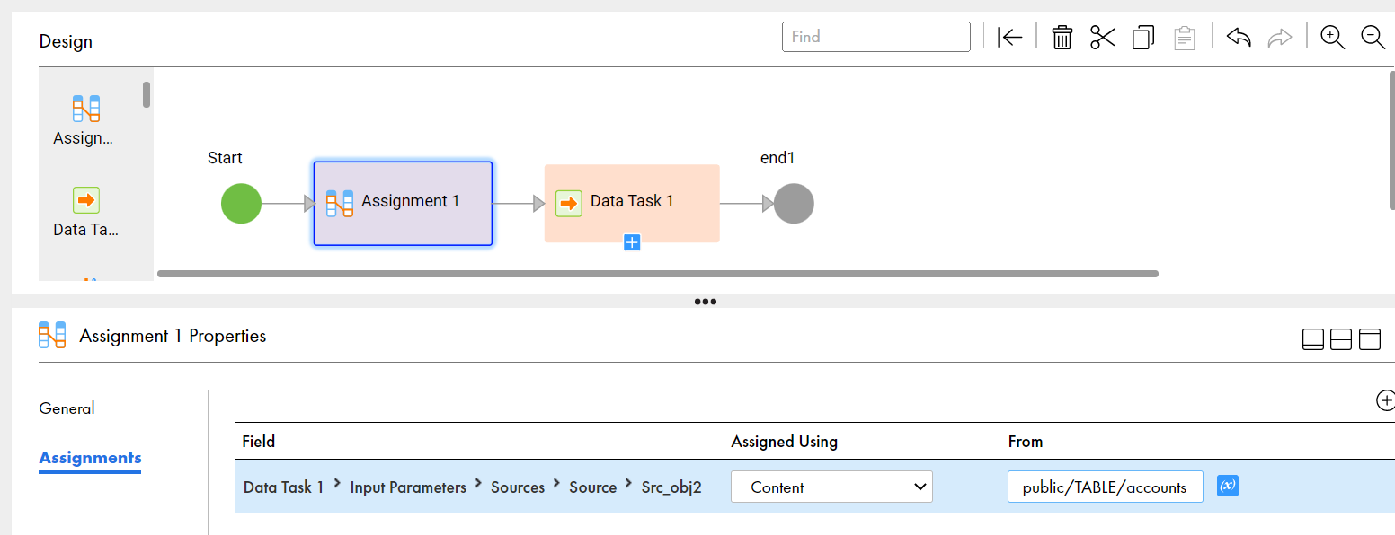Click the redo arrow icon
1395x535 pixels.
pyautogui.click(x=1279, y=37)
